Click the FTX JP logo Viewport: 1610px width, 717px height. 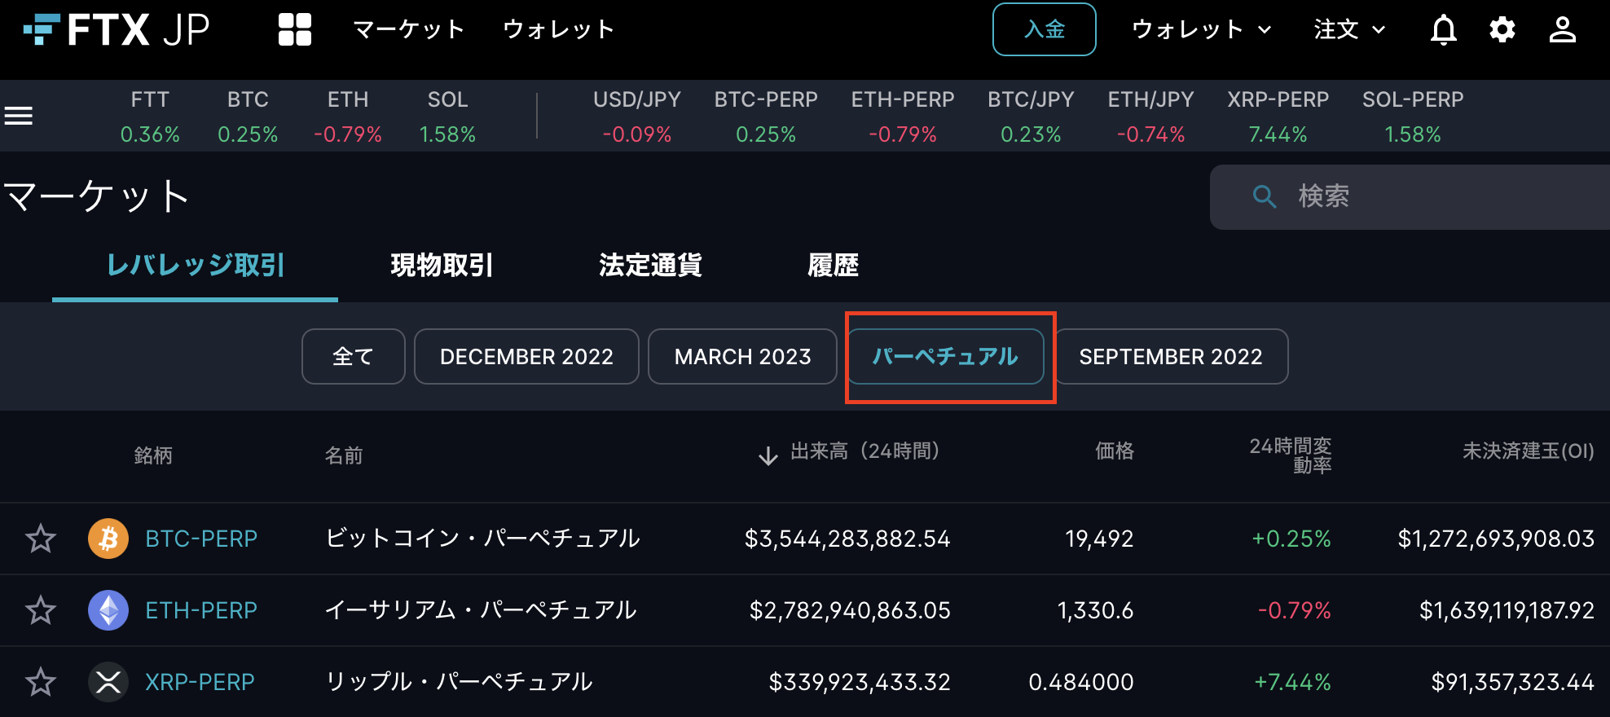coord(117,29)
